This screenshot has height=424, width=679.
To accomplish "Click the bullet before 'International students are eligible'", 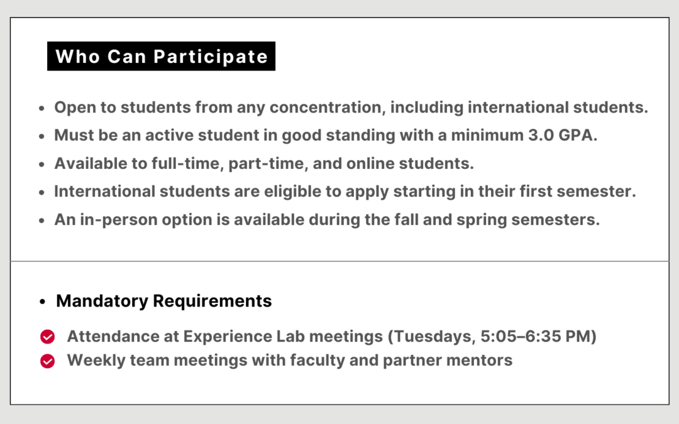I will (x=41, y=192).
